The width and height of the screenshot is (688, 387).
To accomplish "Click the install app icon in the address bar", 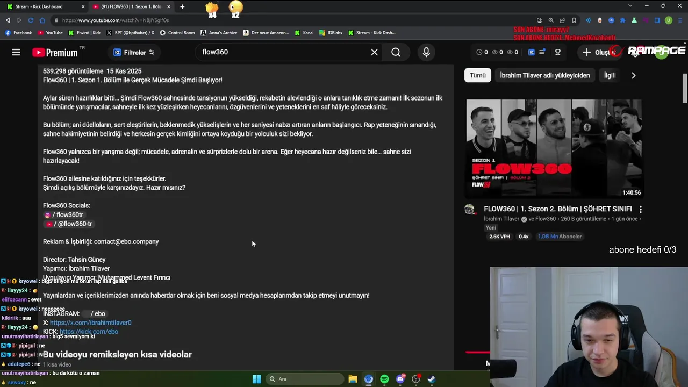I will coord(539,20).
